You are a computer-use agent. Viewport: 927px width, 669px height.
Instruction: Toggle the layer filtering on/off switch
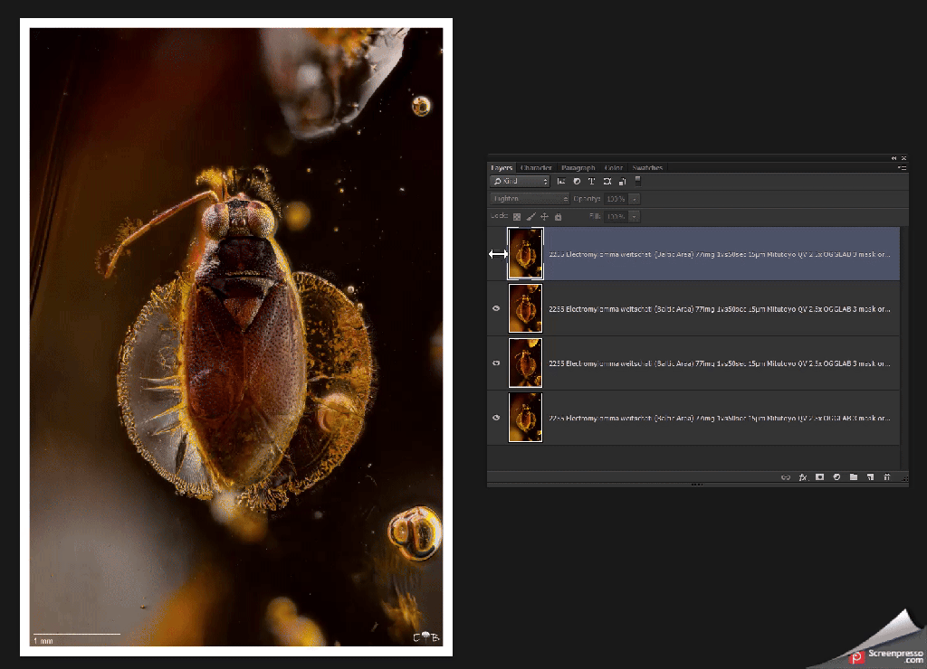tap(638, 181)
